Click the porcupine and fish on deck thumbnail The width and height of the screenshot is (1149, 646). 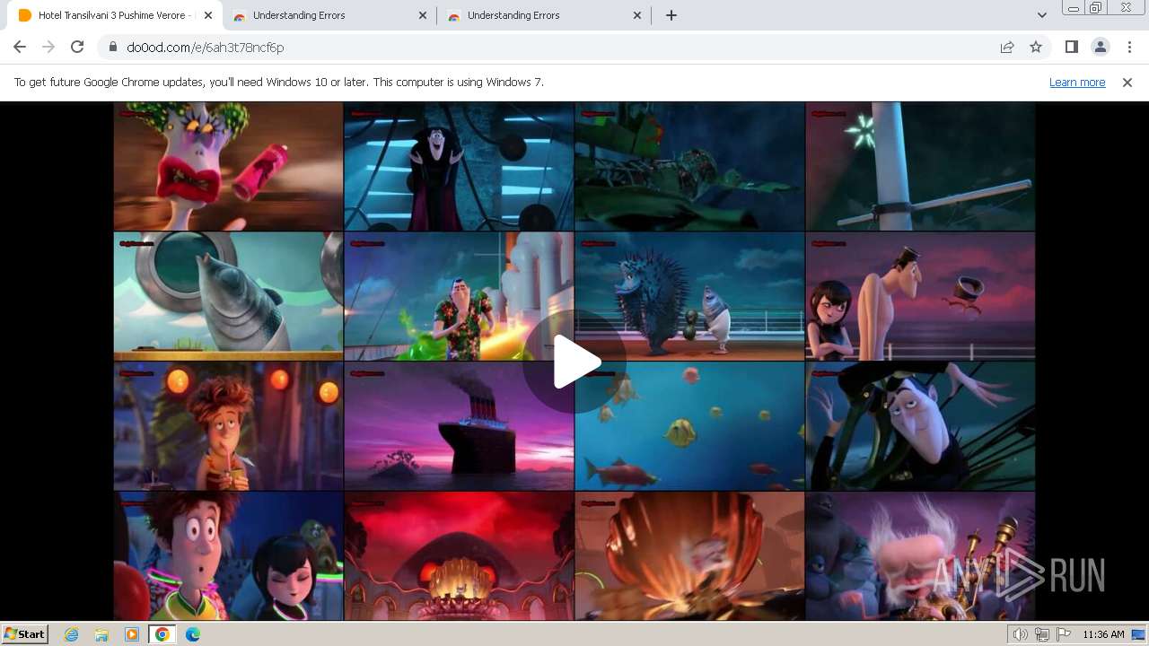(x=689, y=296)
